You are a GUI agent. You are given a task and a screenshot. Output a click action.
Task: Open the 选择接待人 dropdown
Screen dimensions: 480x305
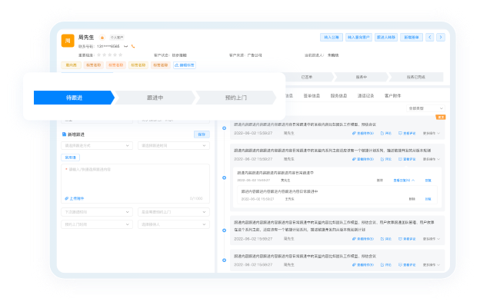(174, 224)
